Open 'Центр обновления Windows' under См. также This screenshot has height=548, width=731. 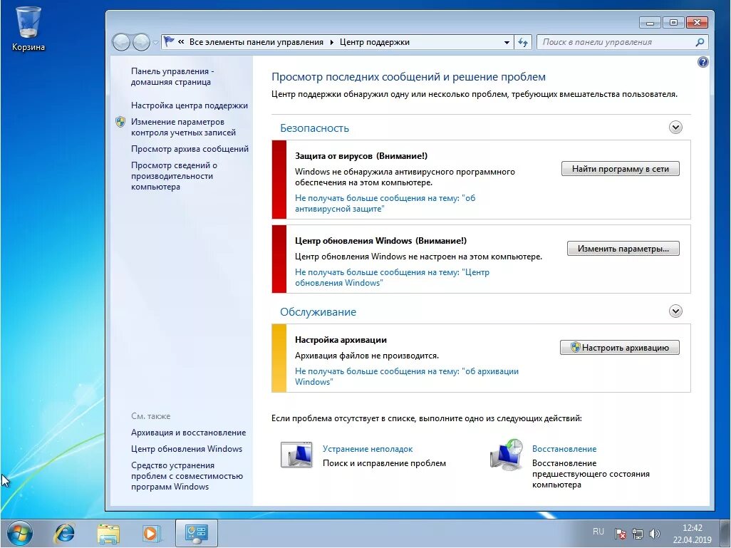[187, 449]
